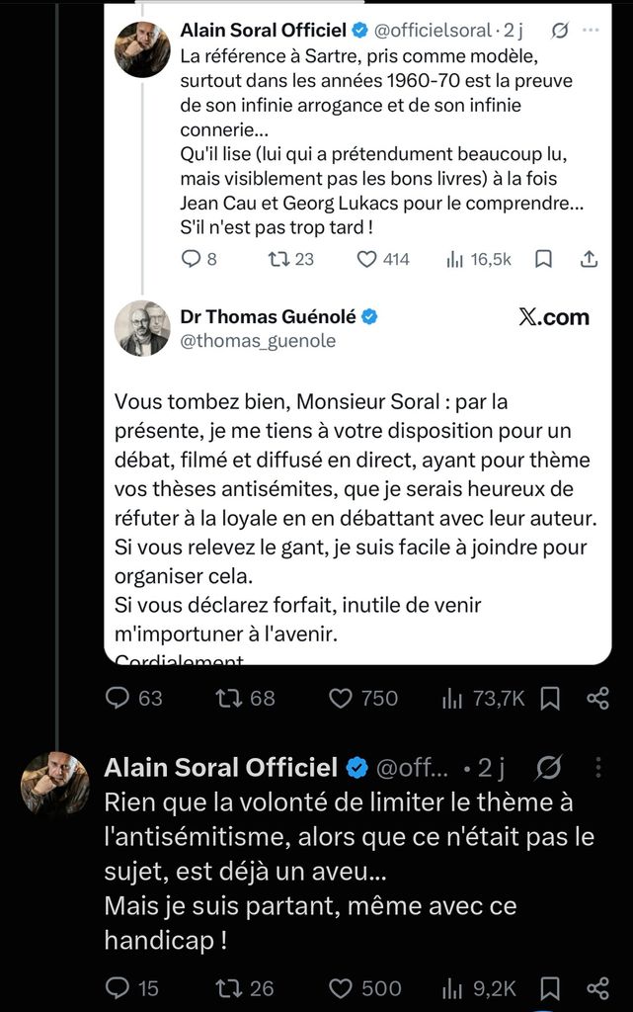Like the Thomas Guénolé tweet with 750 likes
The width and height of the screenshot is (633, 1012).
363,699
